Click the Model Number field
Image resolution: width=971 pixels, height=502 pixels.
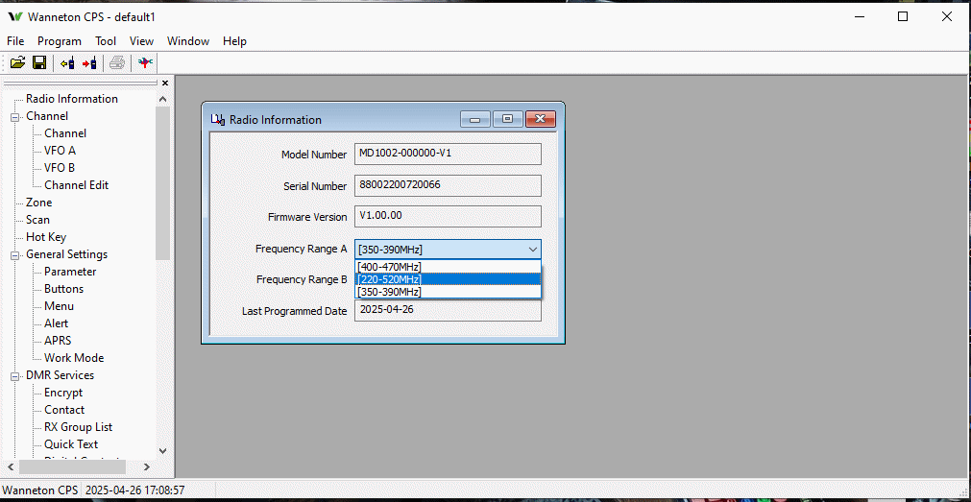[448, 155]
